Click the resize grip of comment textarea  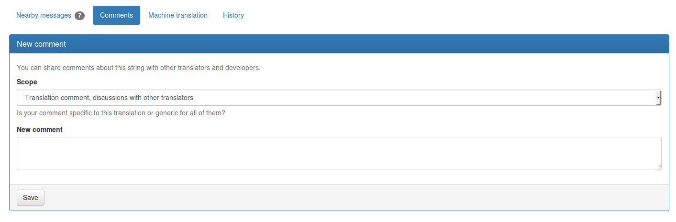pyautogui.click(x=659, y=167)
